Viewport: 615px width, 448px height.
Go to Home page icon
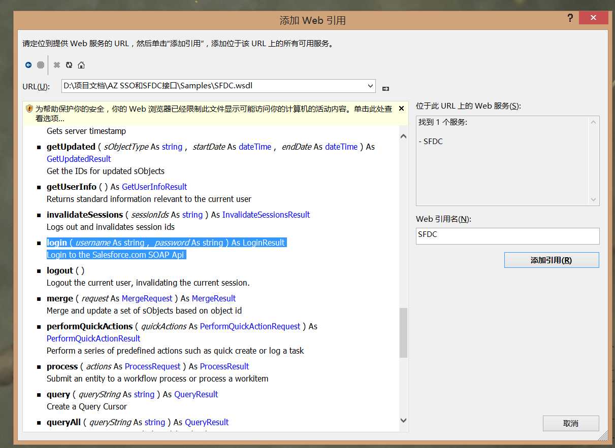81,65
